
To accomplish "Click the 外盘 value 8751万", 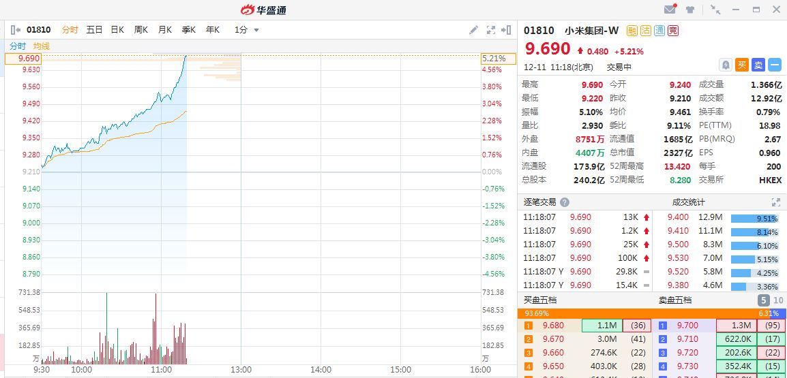I will [x=590, y=139].
